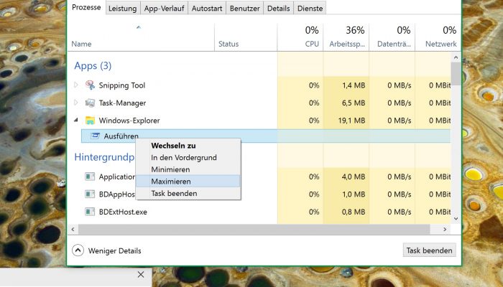Select the Windows-Explorer row name
This screenshot has height=287, width=503.
point(129,121)
